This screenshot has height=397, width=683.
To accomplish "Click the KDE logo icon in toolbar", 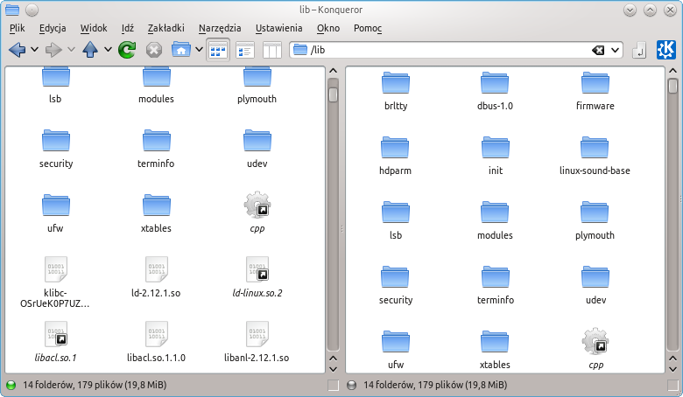I will pos(666,50).
